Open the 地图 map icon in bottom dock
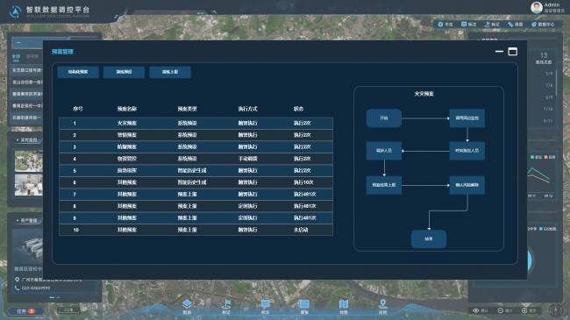The image size is (570, 320). pos(344,304)
